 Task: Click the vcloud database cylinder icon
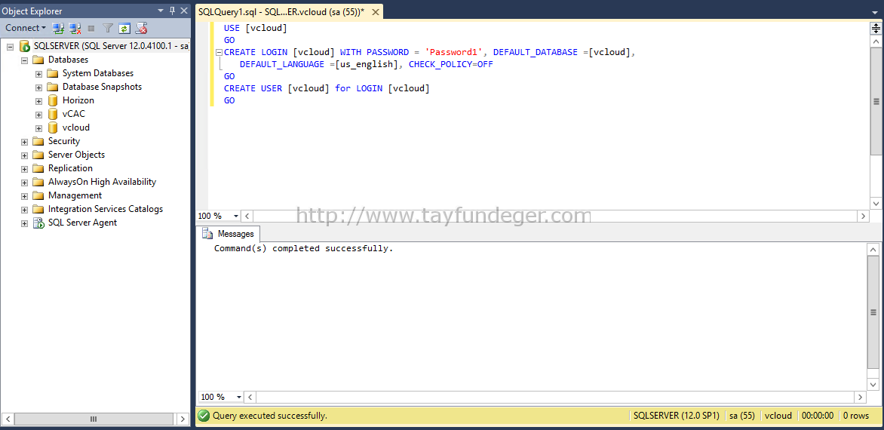53,127
